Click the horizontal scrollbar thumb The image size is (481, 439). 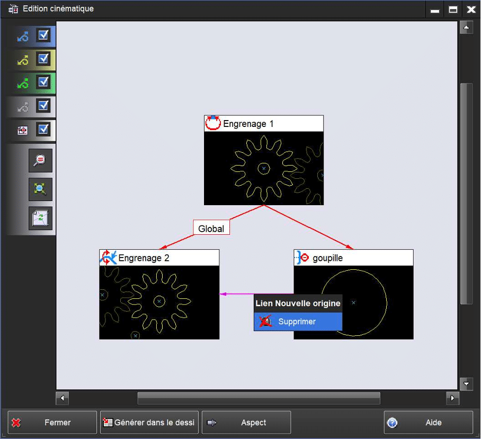(259, 398)
